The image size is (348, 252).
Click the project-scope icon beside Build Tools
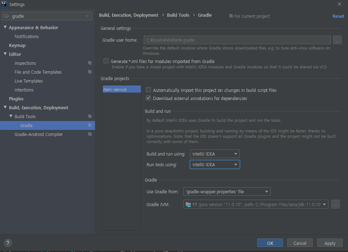pos(90,116)
